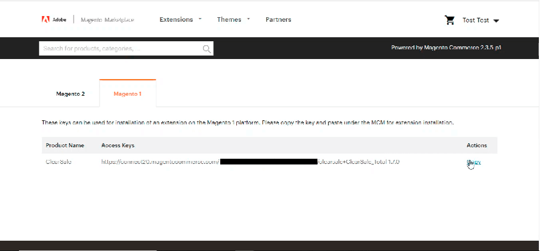Click the Copy link under Actions

pos(474,162)
